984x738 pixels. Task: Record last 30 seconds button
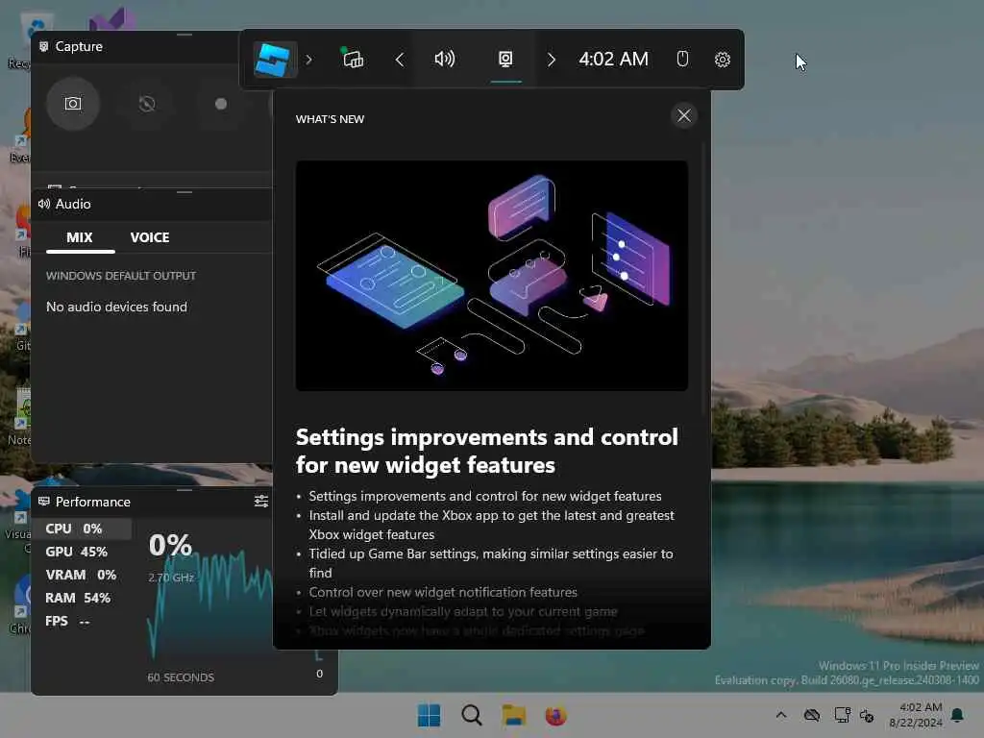(x=146, y=104)
